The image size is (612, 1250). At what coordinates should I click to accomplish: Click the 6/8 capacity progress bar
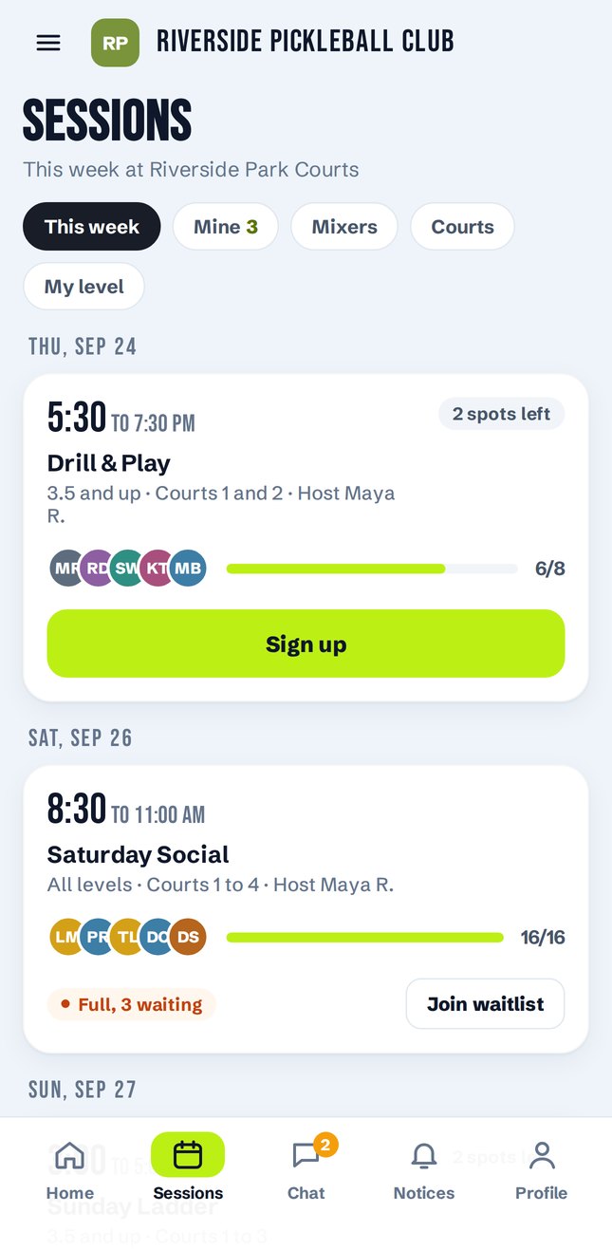point(372,569)
